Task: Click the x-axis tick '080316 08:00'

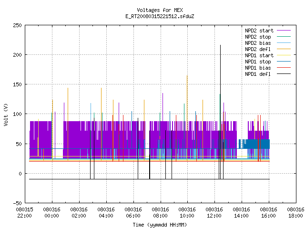Action: click(160, 213)
